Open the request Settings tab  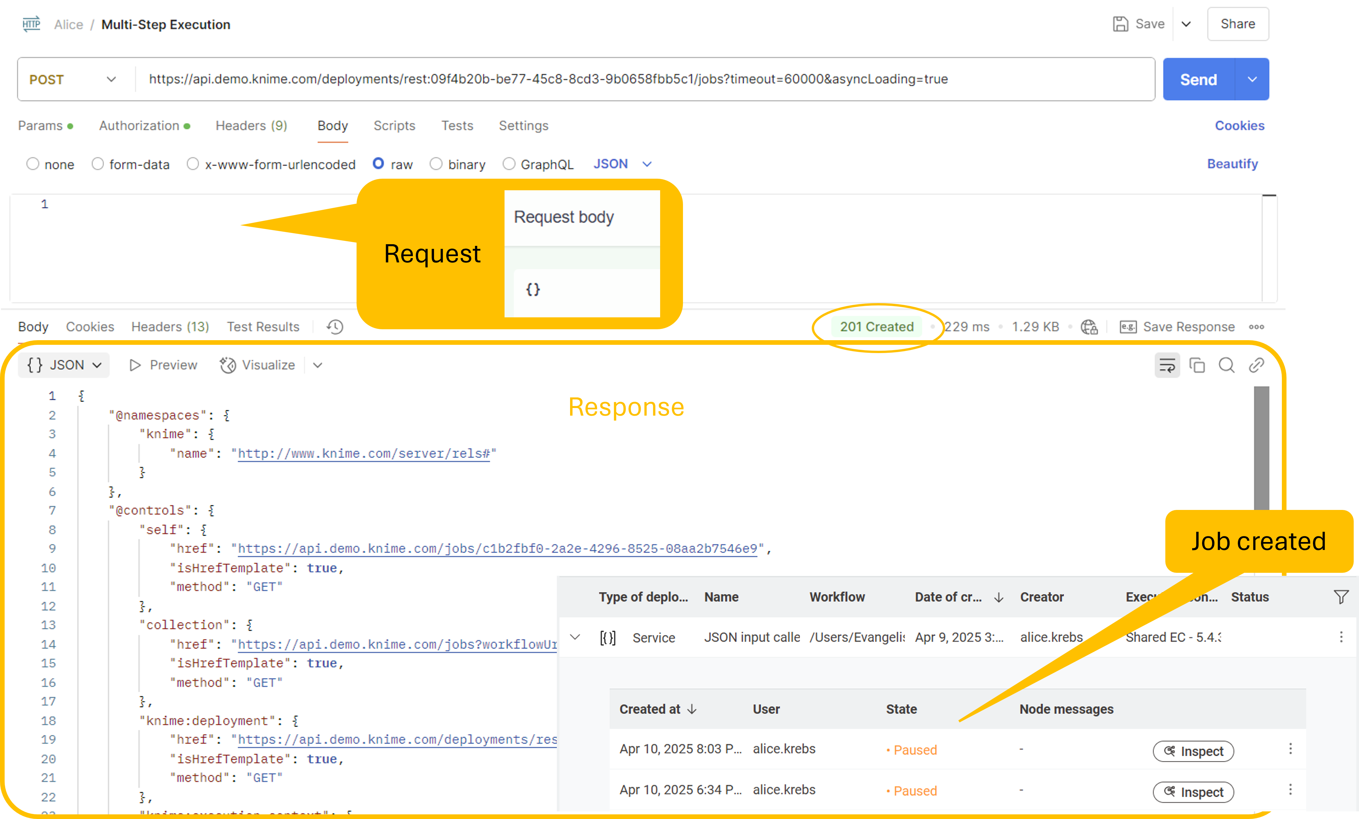pyautogui.click(x=523, y=126)
